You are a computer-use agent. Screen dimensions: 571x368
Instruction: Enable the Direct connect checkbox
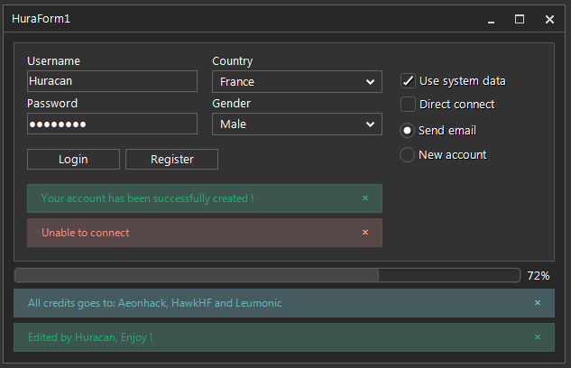point(409,105)
